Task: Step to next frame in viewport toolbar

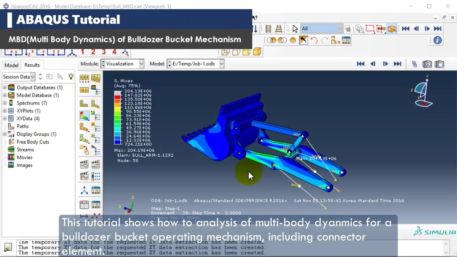Action: coord(385,64)
